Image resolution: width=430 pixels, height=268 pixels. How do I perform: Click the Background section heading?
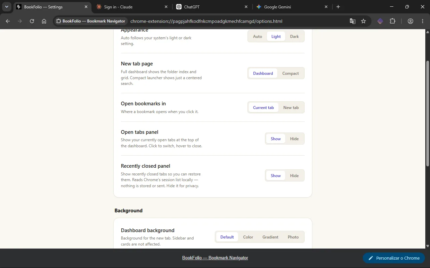128,211
